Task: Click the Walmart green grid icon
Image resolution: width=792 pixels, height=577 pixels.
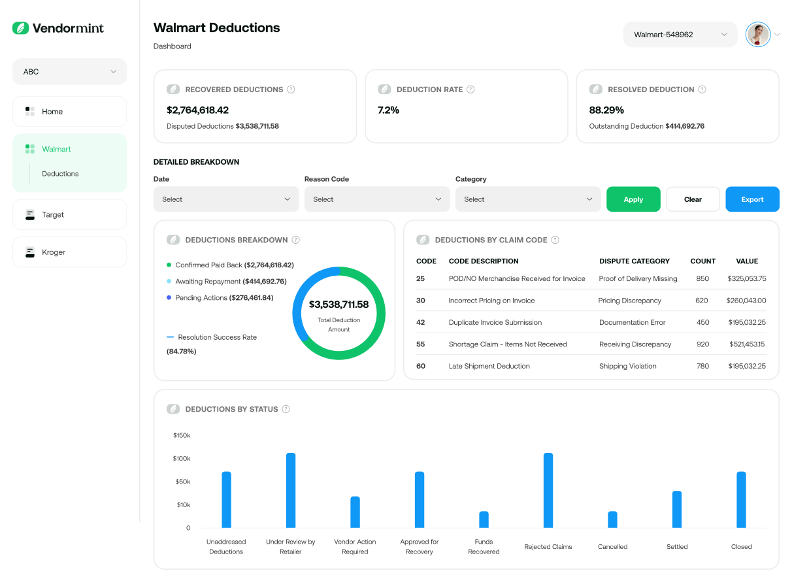Action: (29, 149)
